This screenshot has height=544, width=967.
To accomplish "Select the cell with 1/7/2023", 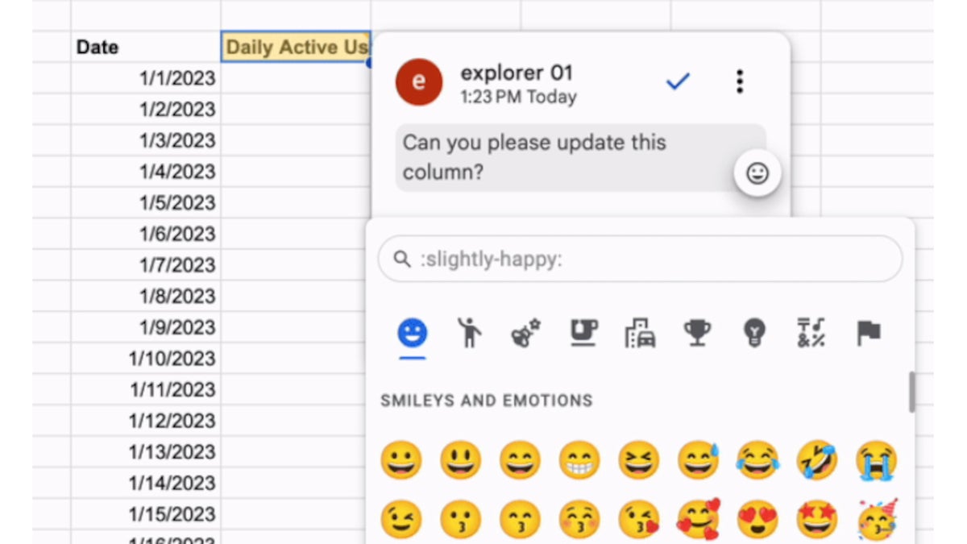I will click(146, 265).
